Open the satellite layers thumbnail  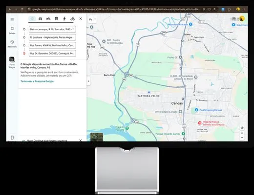(x=97, y=137)
